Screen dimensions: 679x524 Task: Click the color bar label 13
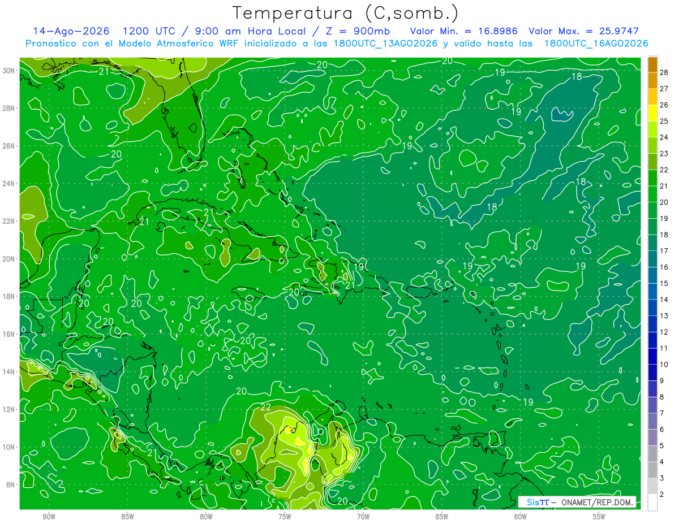pyautogui.click(x=664, y=316)
